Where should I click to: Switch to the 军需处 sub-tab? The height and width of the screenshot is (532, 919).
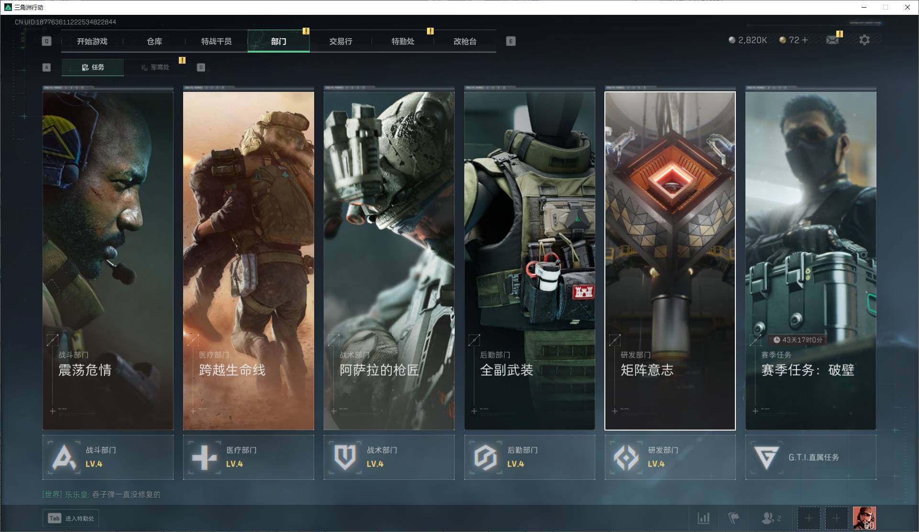coord(155,67)
